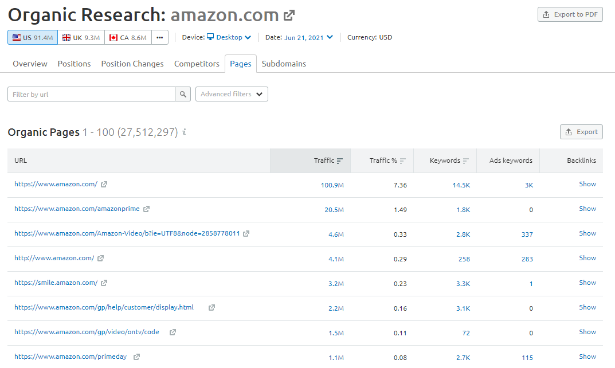This screenshot has width=615, height=368.
Task: Show backlinks for smile.amazon.com row
Action: point(587,283)
